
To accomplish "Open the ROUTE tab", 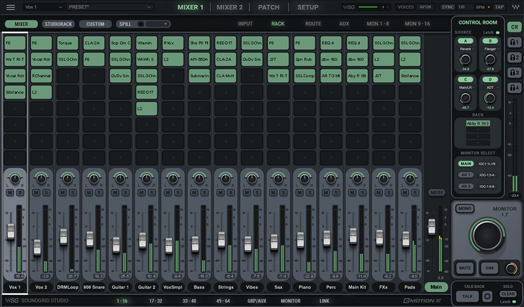I will pos(312,24).
